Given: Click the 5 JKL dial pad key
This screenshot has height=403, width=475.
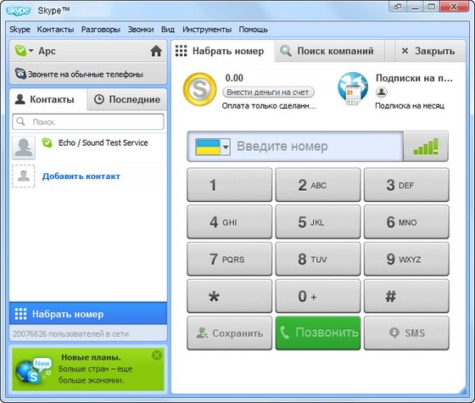Looking at the screenshot, I should (318, 222).
